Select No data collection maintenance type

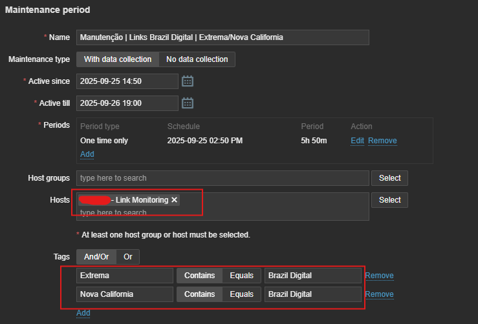(x=197, y=59)
